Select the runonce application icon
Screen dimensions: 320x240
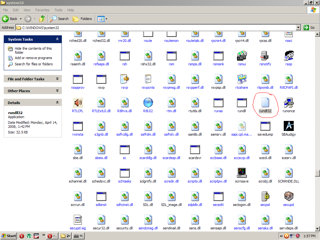[x=288, y=102]
